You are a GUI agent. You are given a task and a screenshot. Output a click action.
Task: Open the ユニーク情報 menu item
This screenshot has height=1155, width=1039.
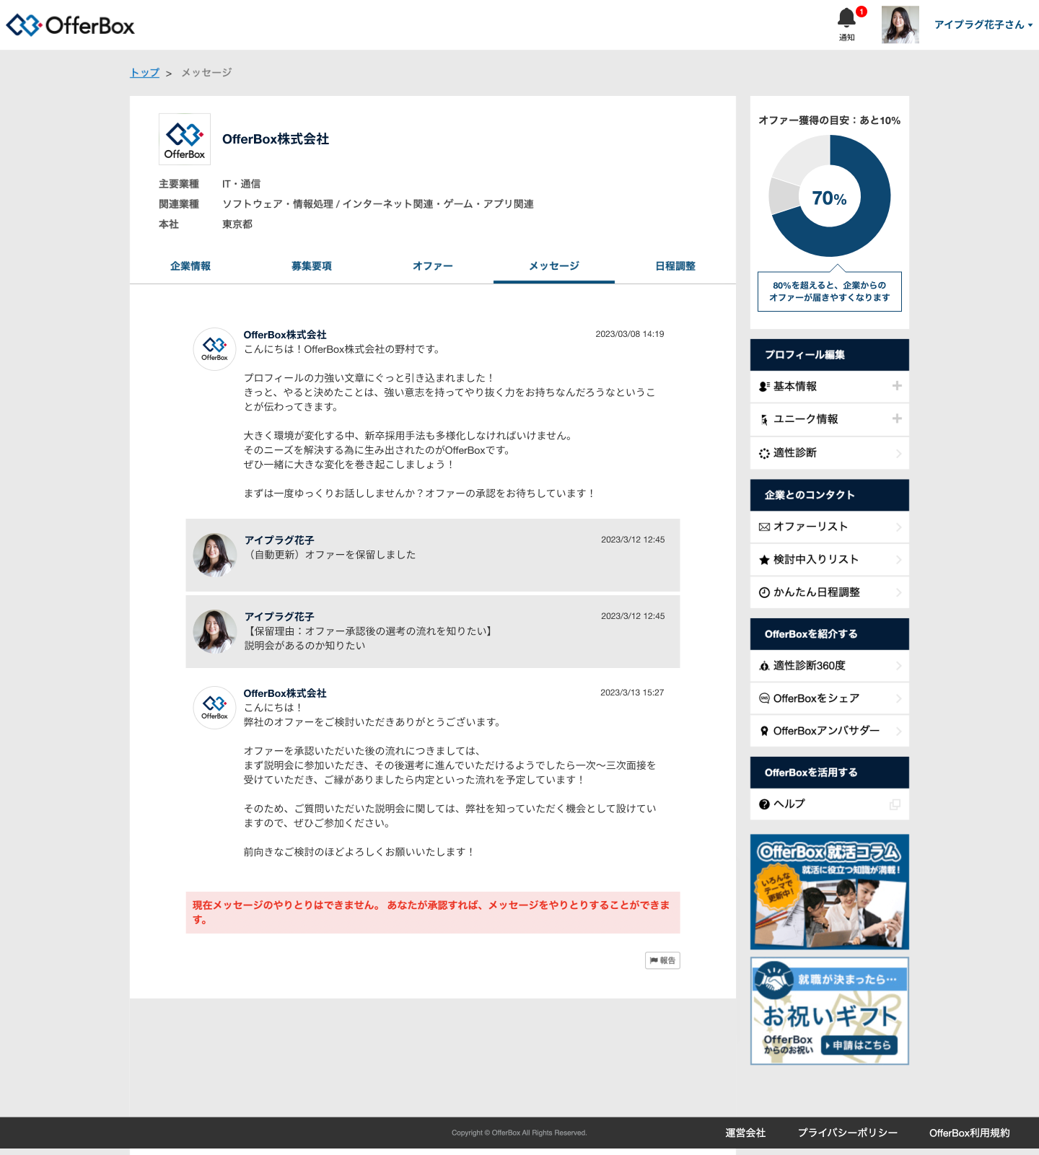click(x=830, y=419)
